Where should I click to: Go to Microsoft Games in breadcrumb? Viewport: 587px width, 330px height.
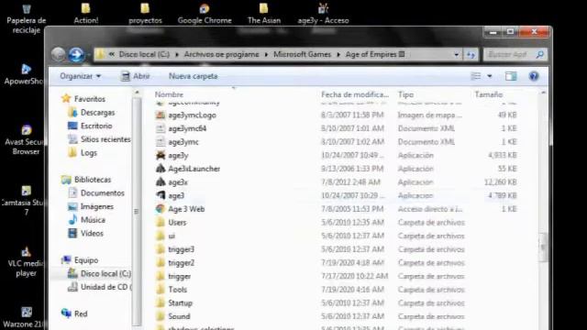pos(302,55)
